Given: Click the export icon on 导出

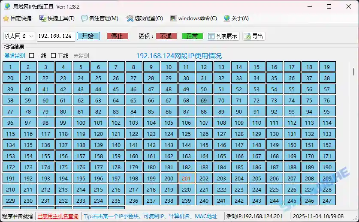Looking at the screenshot, I should [247, 36].
